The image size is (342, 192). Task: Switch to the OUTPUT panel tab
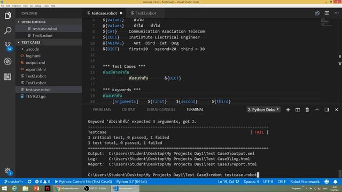129,109
